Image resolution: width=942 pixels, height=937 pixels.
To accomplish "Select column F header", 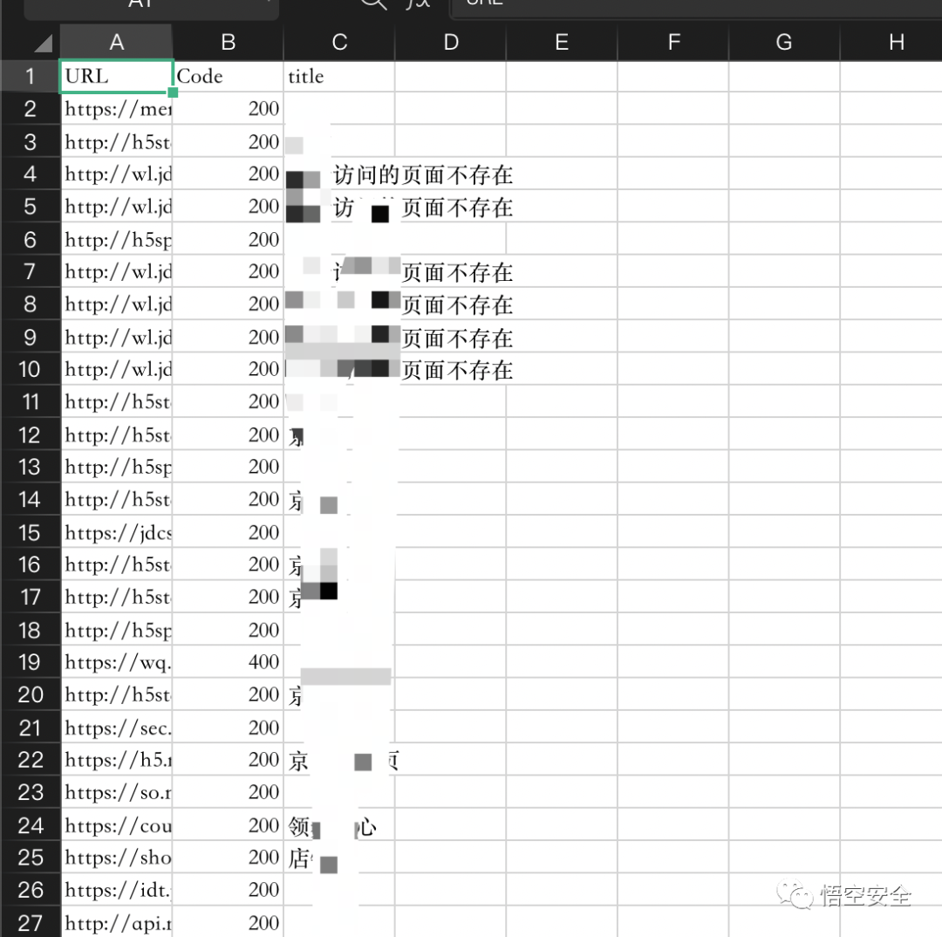I will tap(673, 42).
